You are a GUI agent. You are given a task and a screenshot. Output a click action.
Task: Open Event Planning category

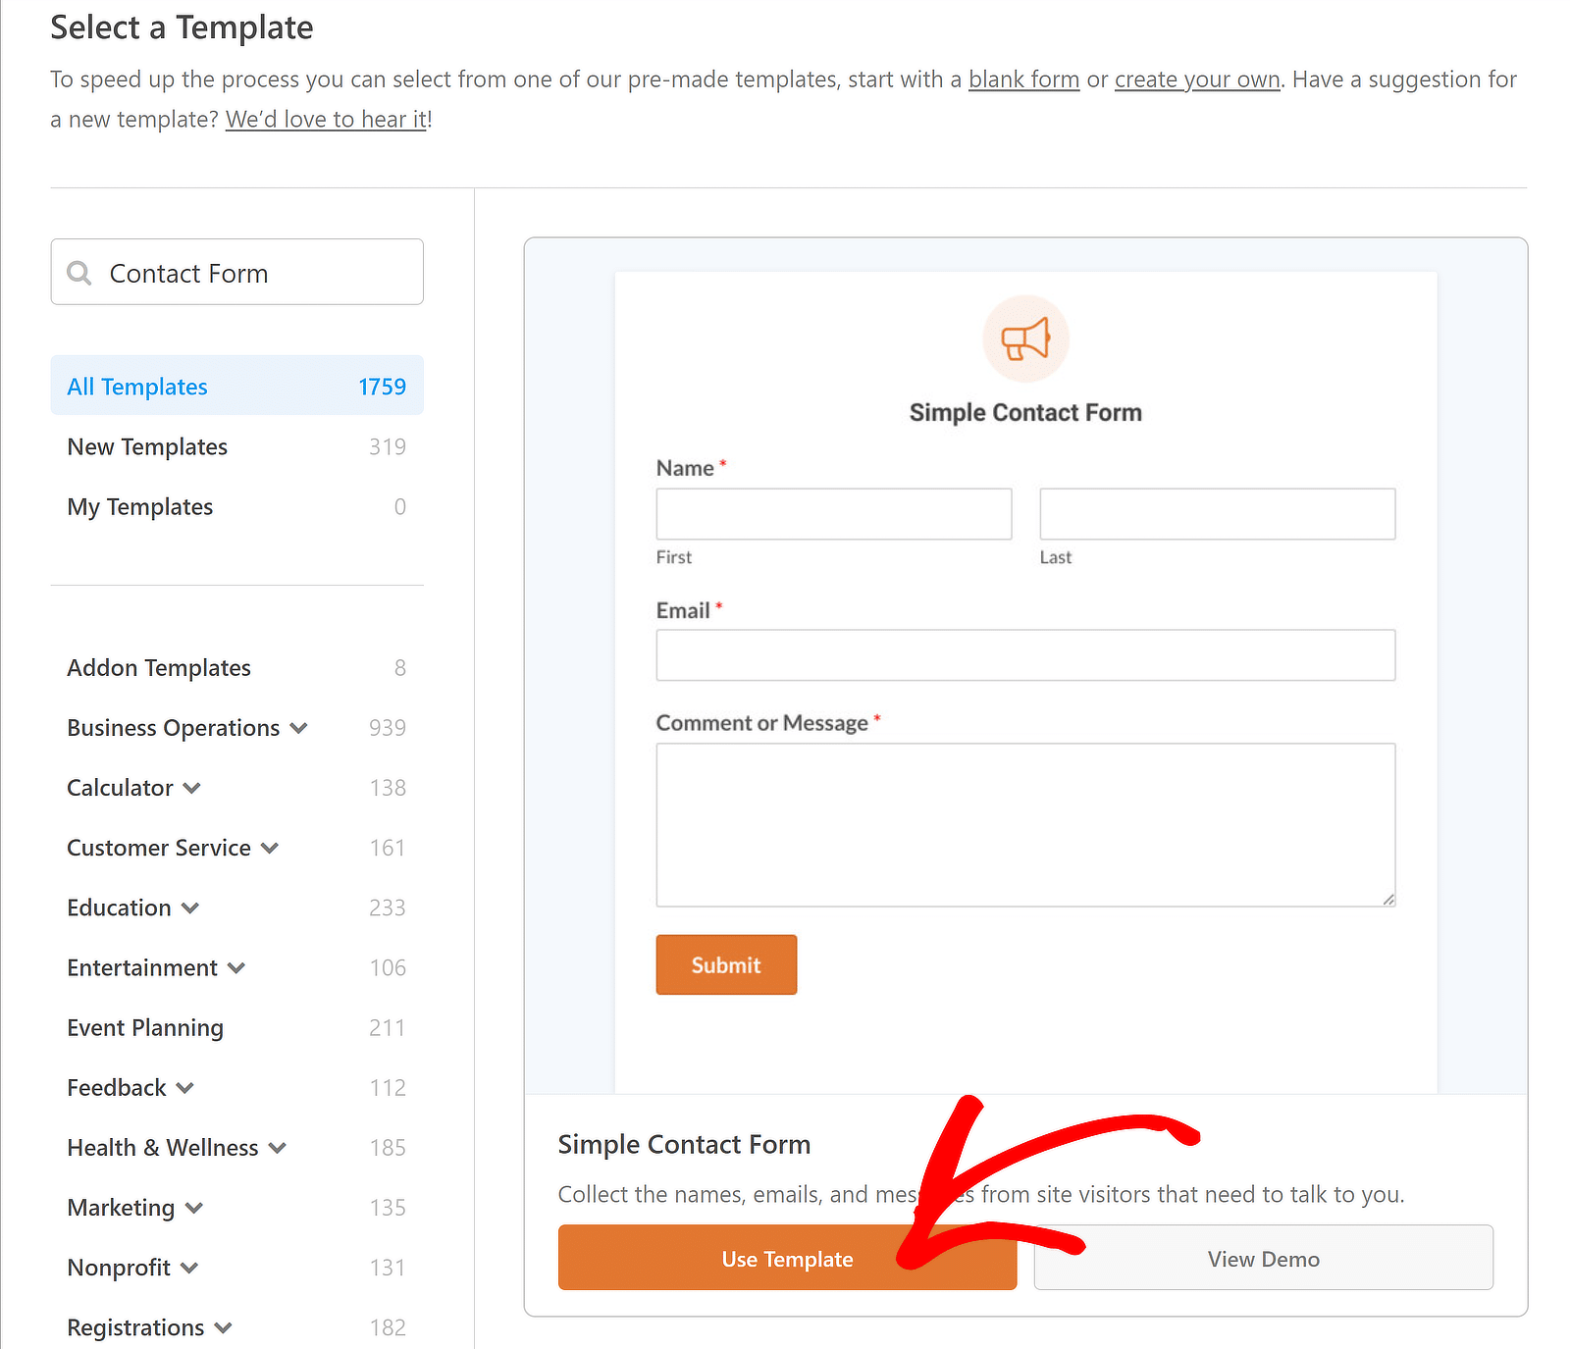pos(236,1027)
